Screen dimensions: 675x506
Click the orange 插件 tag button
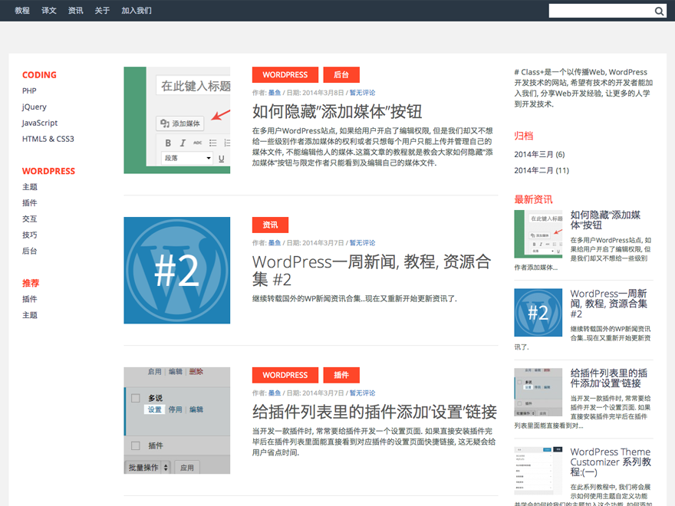click(341, 375)
